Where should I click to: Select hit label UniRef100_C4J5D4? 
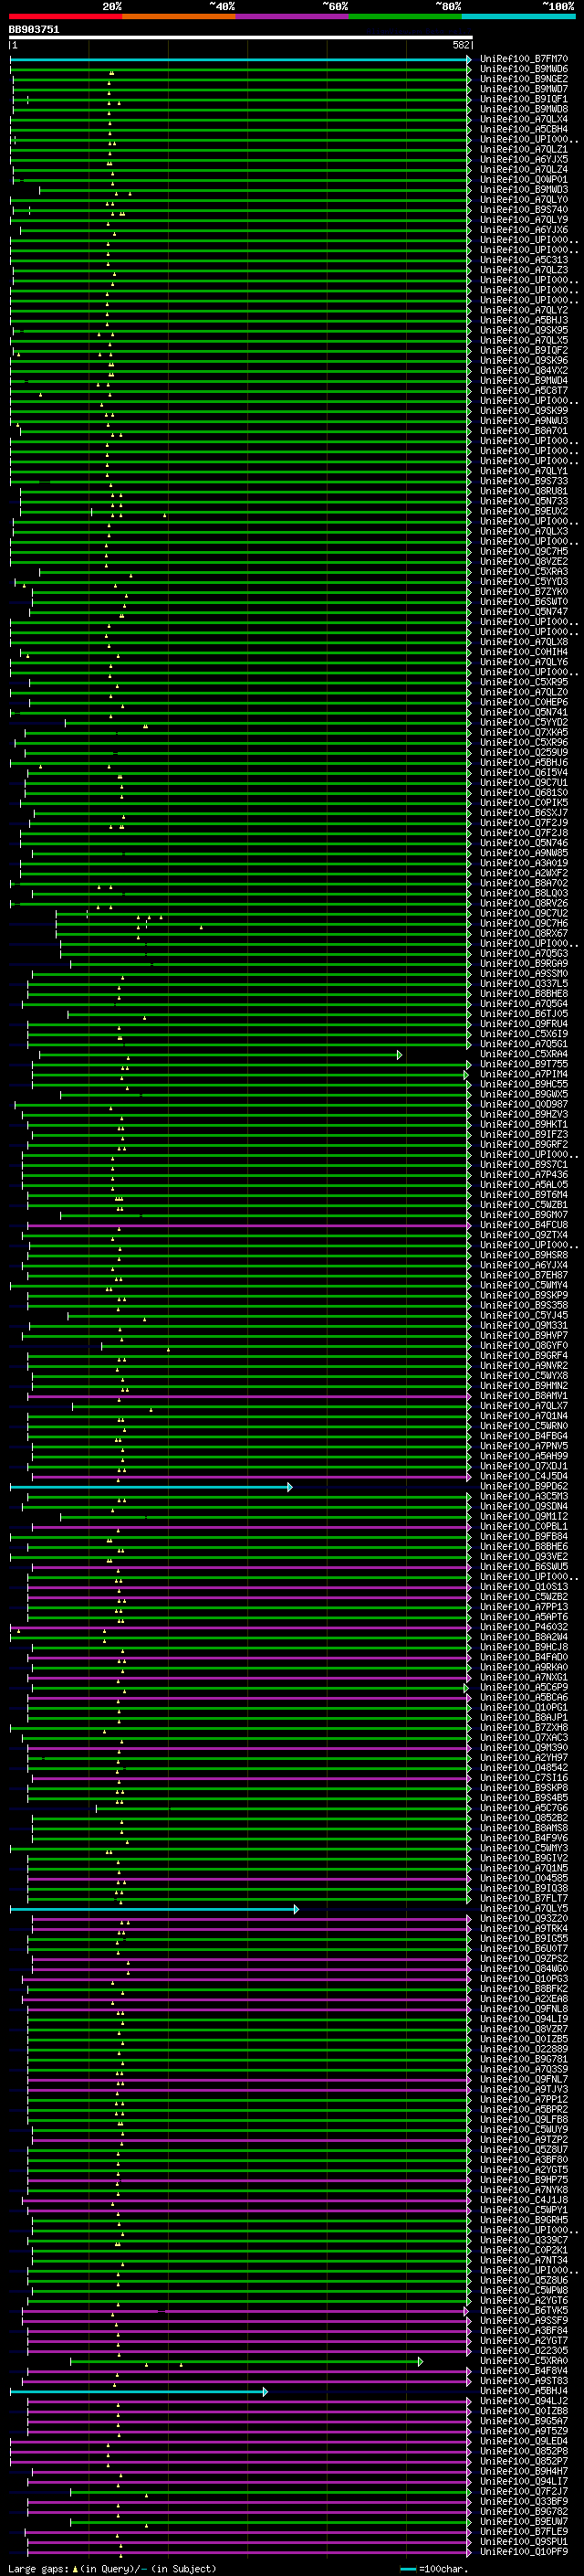click(524, 1476)
